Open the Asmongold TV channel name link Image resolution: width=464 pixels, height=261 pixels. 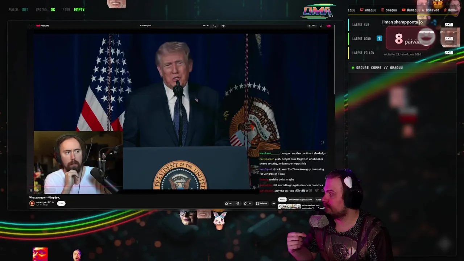point(43,202)
